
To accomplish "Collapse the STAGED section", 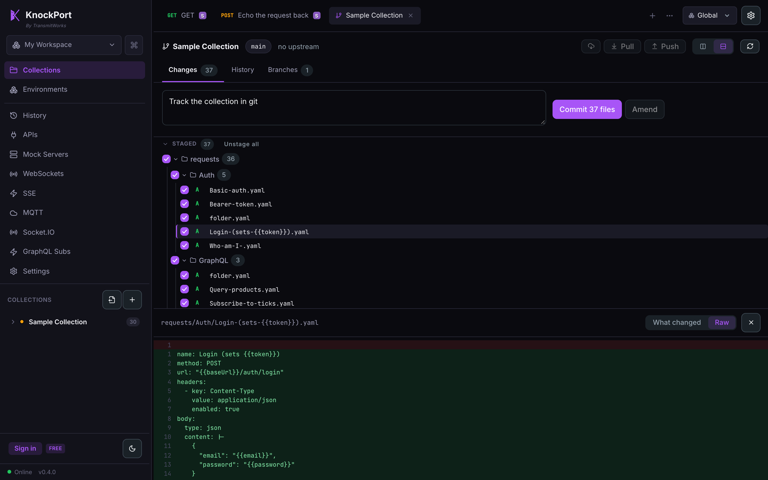I will point(165,144).
